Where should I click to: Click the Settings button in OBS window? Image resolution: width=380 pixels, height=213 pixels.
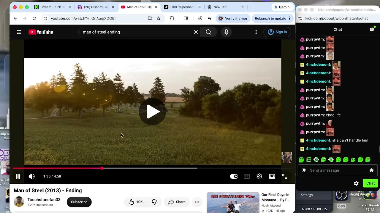307,195
